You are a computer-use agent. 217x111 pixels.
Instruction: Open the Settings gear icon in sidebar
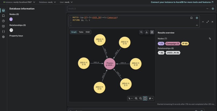coord(3,37)
